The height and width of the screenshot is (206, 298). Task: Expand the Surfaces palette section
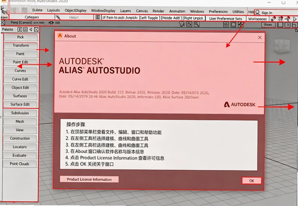21,96
